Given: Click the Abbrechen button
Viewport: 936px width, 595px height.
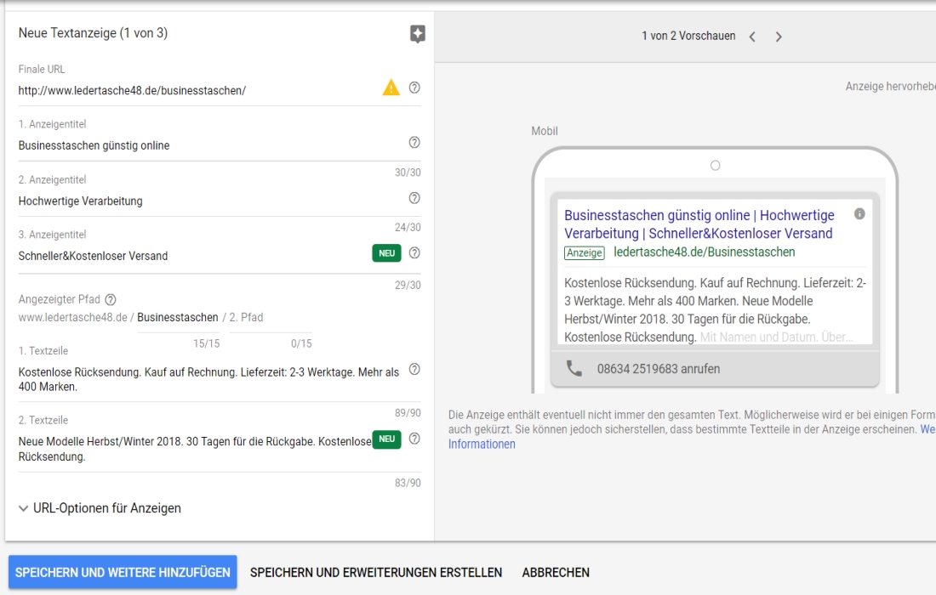Looking at the screenshot, I should 556,572.
